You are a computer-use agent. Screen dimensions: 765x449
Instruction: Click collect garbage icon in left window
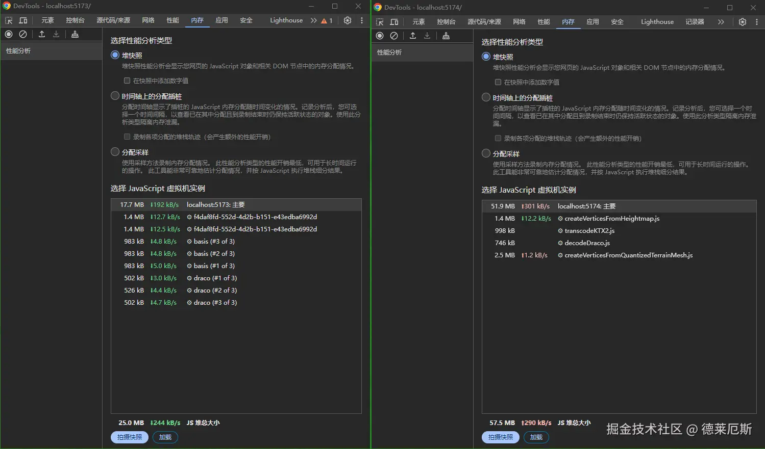tap(75, 34)
